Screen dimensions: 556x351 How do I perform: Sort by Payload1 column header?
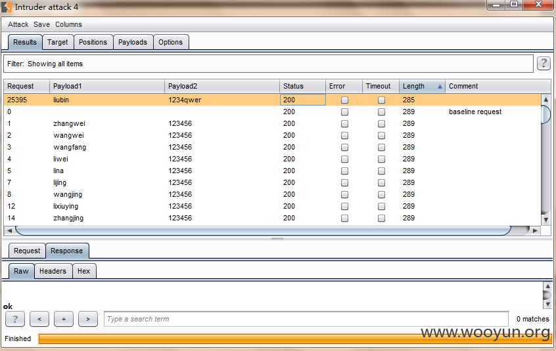[x=107, y=87]
